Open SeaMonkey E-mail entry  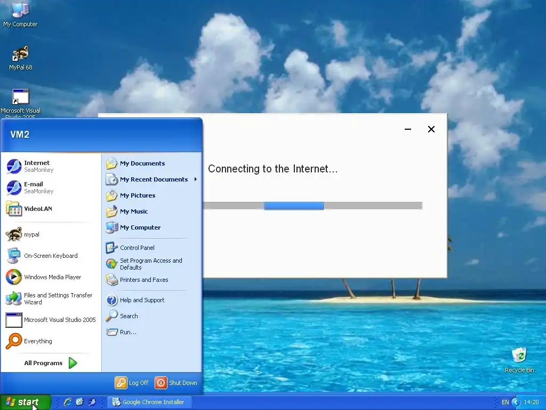coord(51,187)
